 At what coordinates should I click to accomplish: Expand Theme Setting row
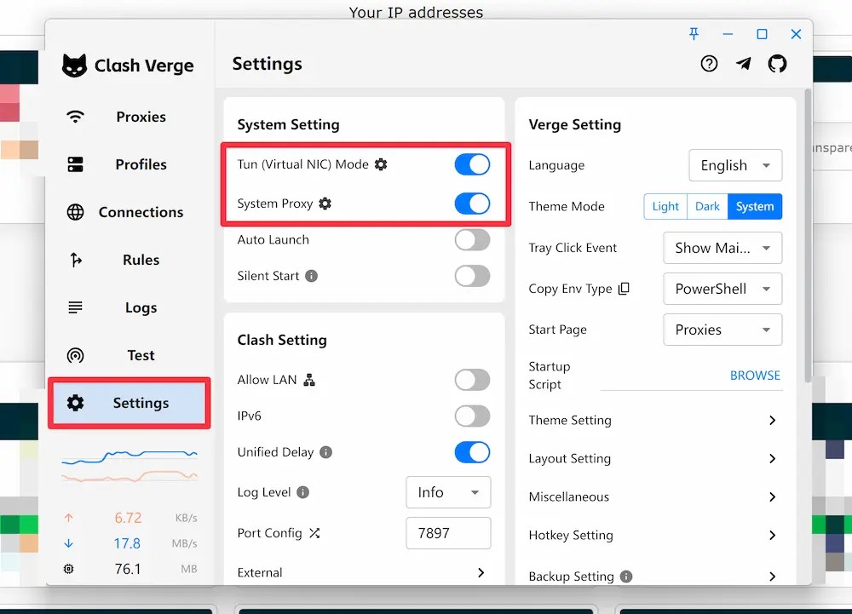654,420
